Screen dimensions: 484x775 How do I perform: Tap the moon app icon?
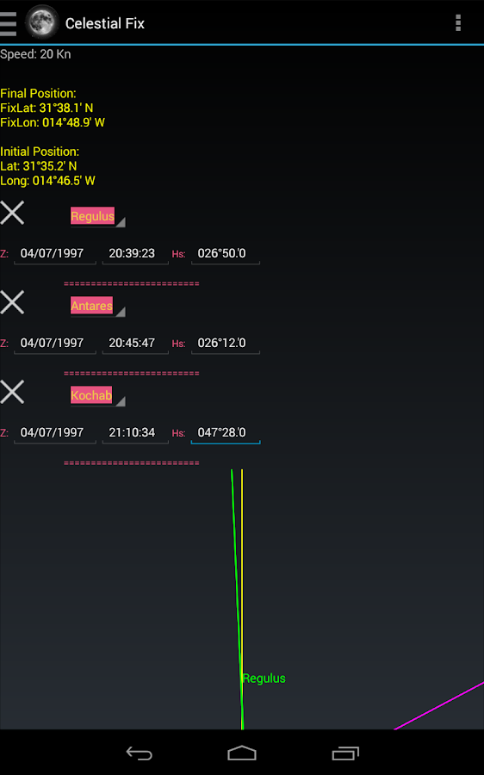pos(41,22)
